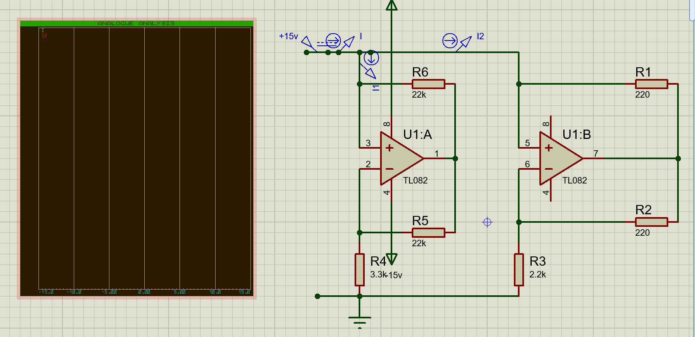
Task: Select resistor R6 22k
Action: [428, 84]
